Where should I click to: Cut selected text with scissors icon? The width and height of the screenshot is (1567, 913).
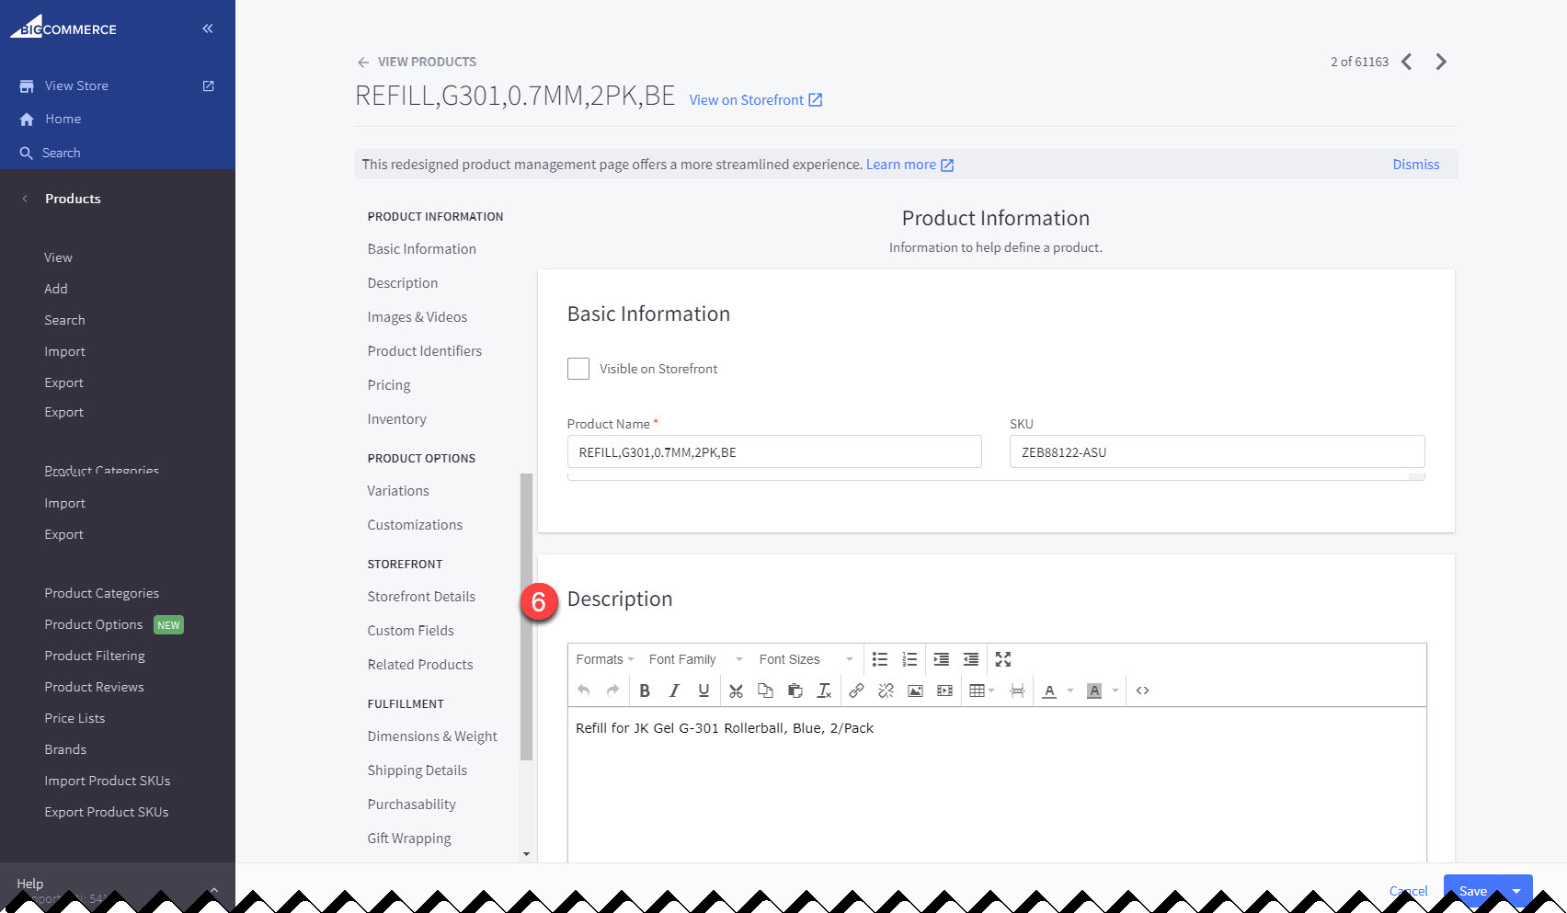(x=736, y=690)
